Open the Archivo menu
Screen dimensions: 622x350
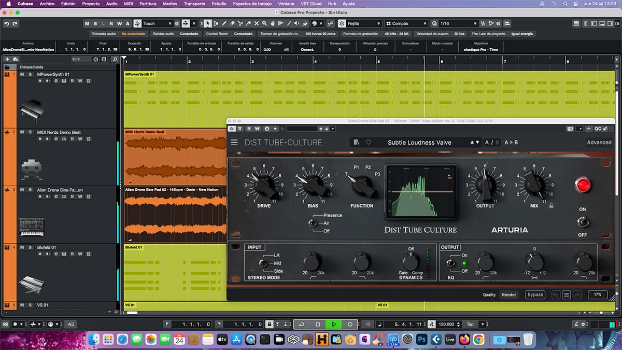pos(47,4)
